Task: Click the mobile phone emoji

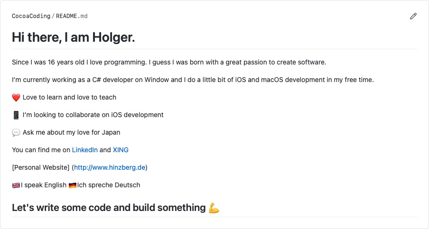Action: 16,115
